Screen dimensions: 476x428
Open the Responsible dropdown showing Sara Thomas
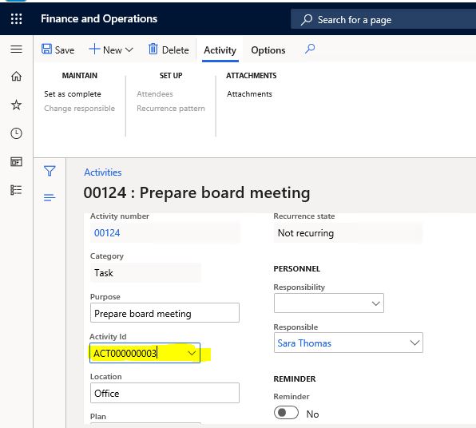point(348,343)
